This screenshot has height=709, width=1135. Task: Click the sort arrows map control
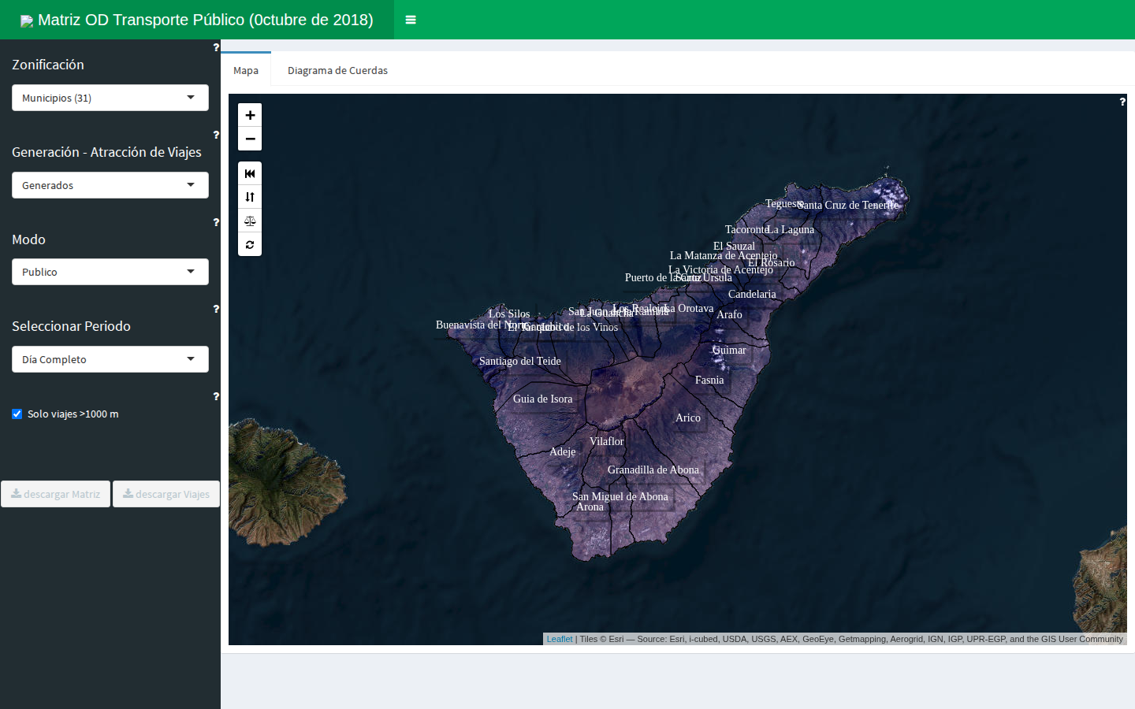tap(250, 197)
